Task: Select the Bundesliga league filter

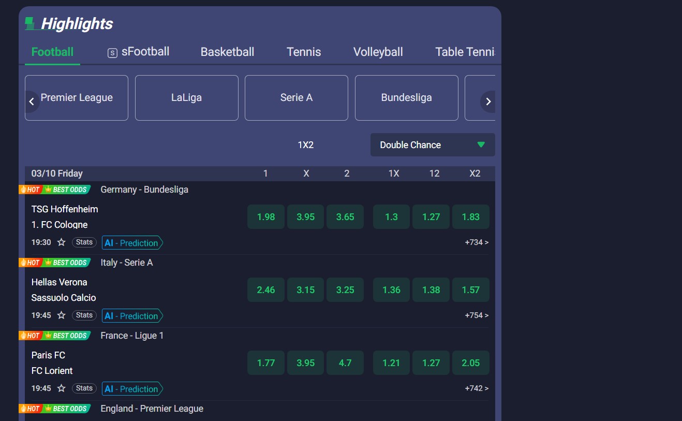Action: pos(406,98)
